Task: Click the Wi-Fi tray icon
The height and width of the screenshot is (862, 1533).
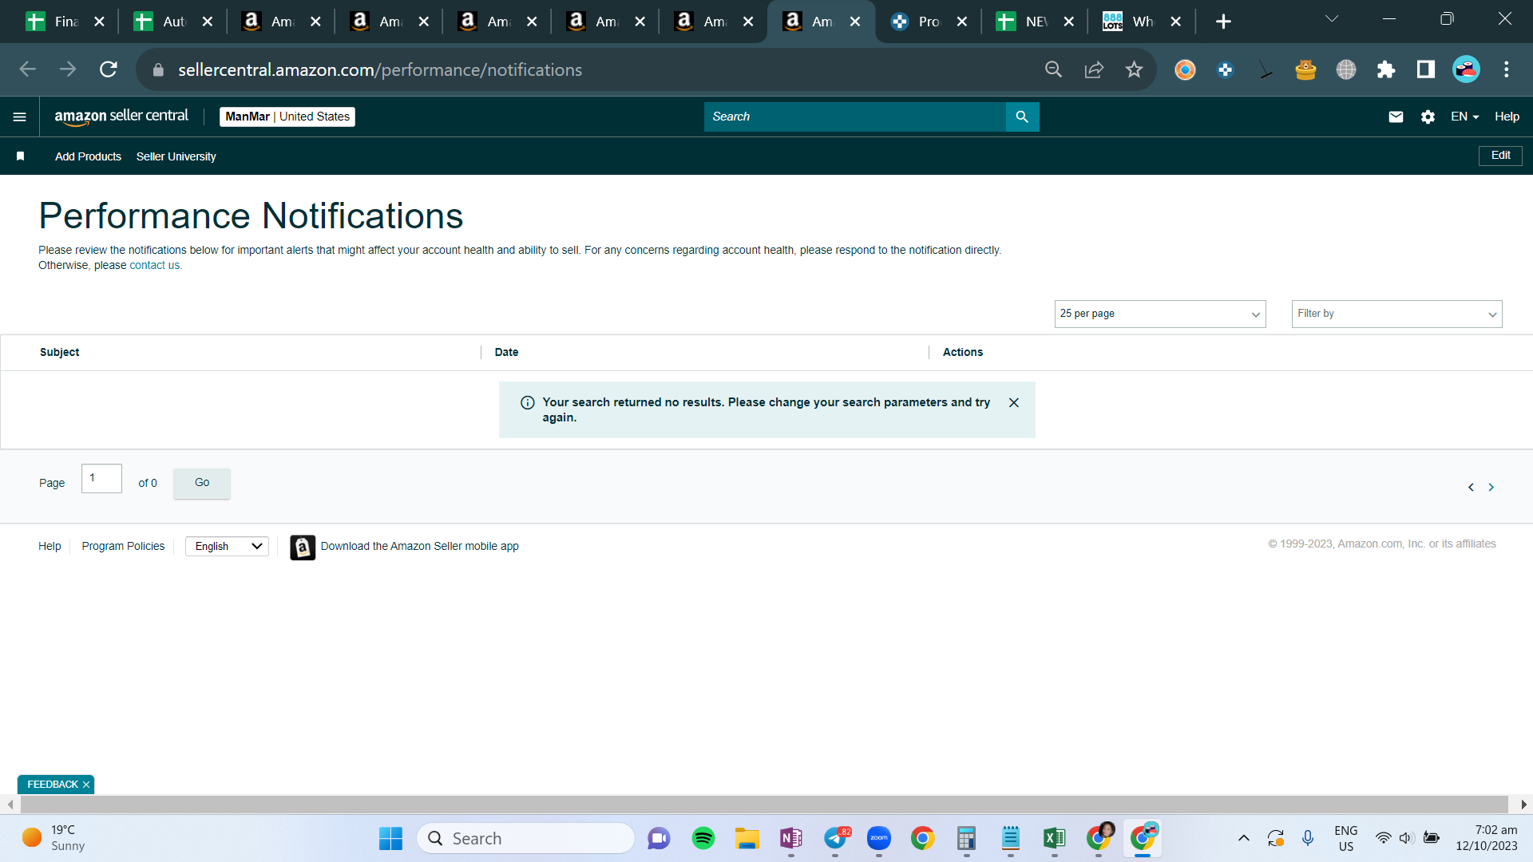Action: [x=1383, y=838]
